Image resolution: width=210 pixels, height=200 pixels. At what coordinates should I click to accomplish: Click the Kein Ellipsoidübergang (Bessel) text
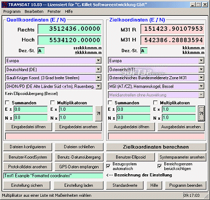click(31, 93)
